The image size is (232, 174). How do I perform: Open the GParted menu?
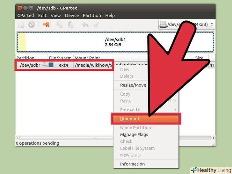(25, 15)
